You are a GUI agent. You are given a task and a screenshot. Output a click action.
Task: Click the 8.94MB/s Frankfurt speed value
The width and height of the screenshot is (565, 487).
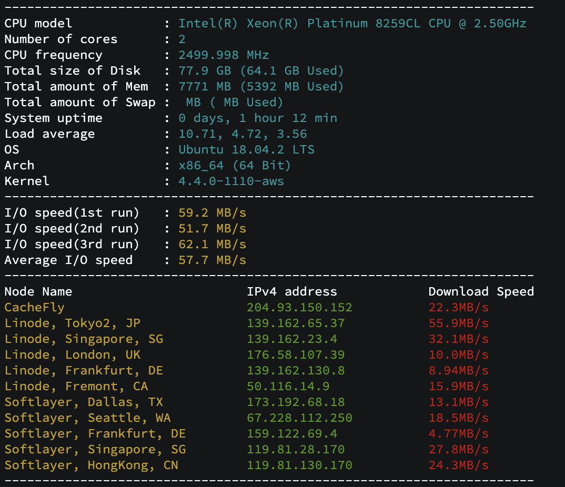[x=459, y=371]
